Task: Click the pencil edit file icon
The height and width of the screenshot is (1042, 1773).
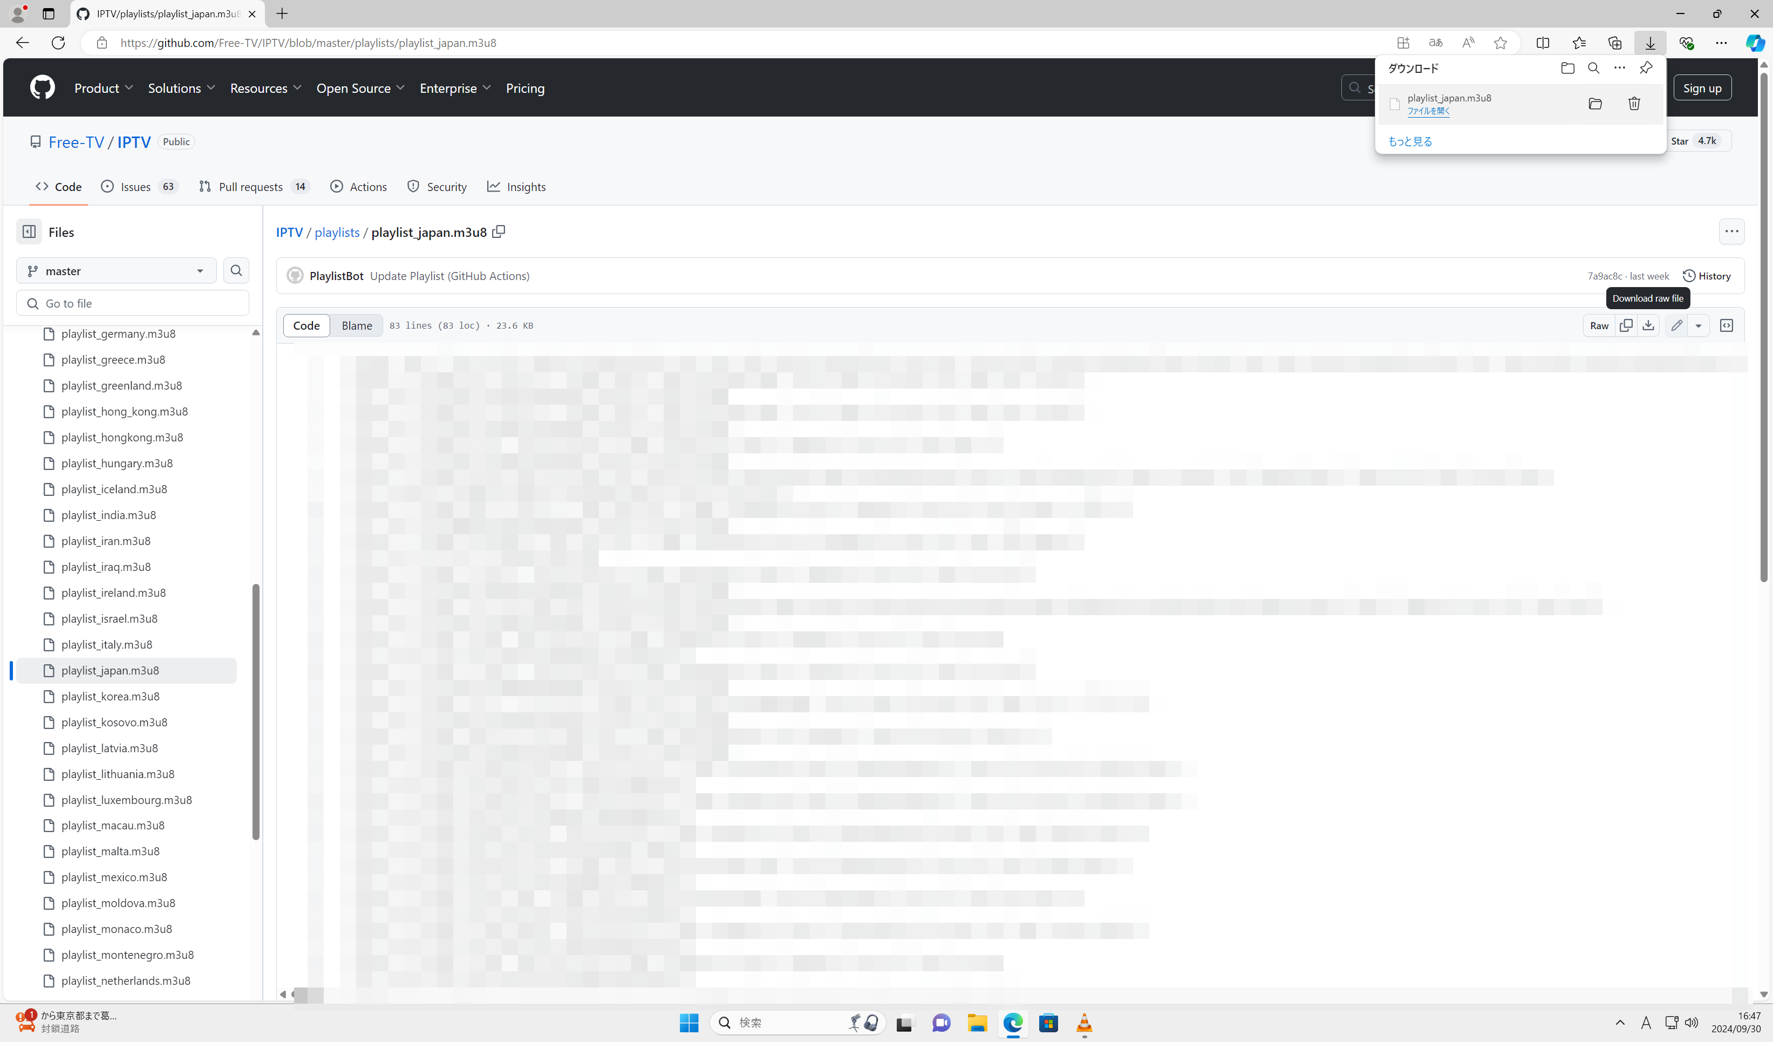Action: coord(1676,325)
